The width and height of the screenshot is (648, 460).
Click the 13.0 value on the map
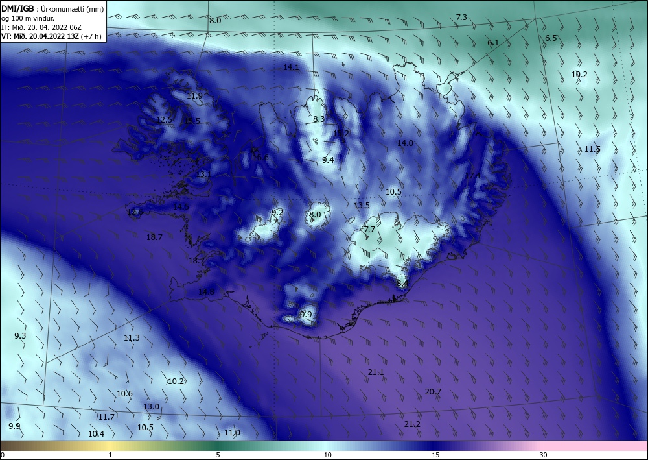click(151, 407)
